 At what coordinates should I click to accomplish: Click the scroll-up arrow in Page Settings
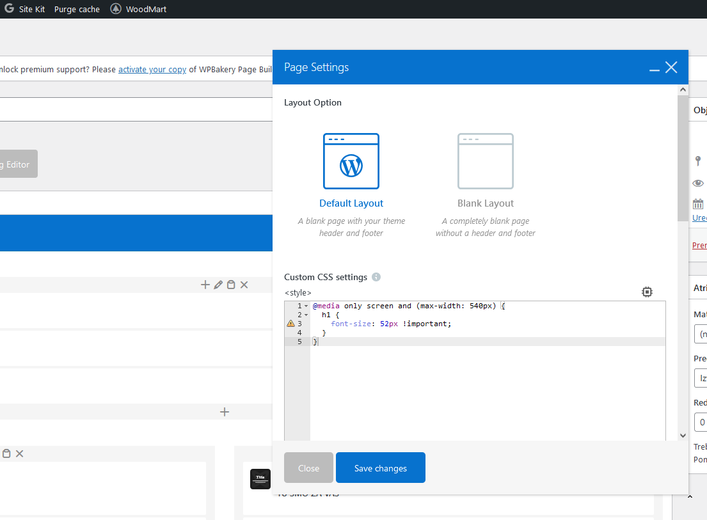[683, 90]
